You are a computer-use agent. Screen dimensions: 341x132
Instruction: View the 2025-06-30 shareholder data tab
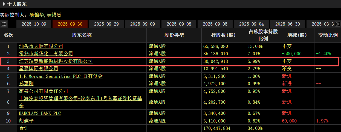(x=288, y=24)
